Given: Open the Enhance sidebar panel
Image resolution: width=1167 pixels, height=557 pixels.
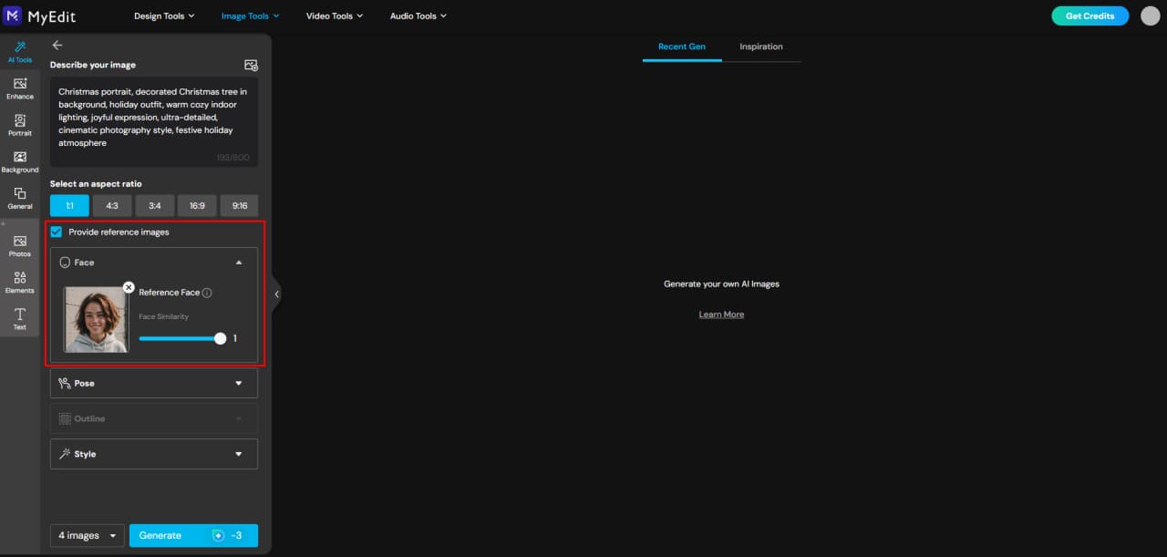Looking at the screenshot, I should [20, 88].
